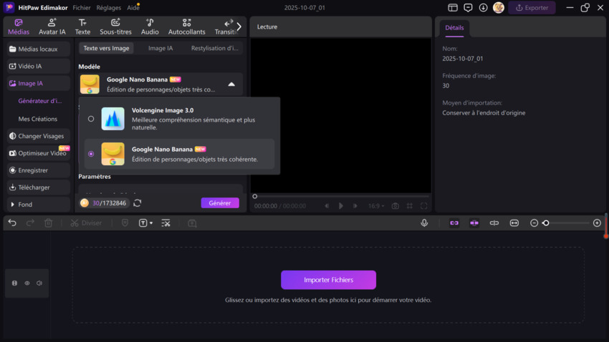Open the 16:9 aspect ratio dropdown
609x342 pixels.
coord(375,206)
